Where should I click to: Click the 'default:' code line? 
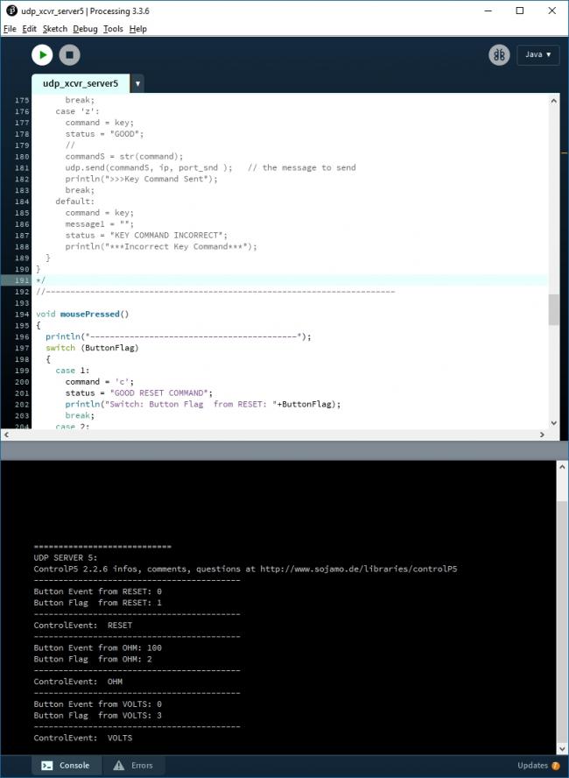(74, 202)
